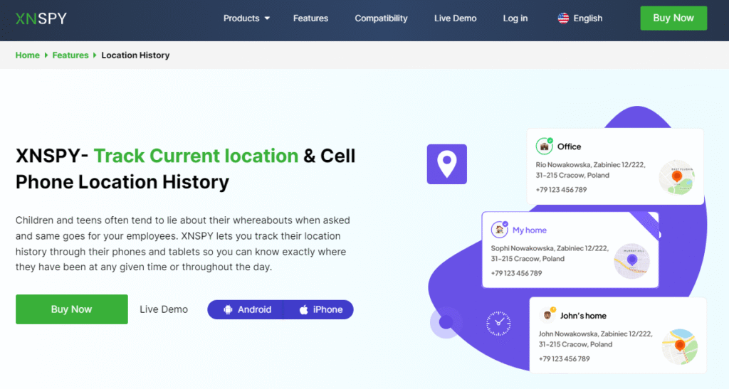
Task: Click the Android robot icon
Action: 228,309
